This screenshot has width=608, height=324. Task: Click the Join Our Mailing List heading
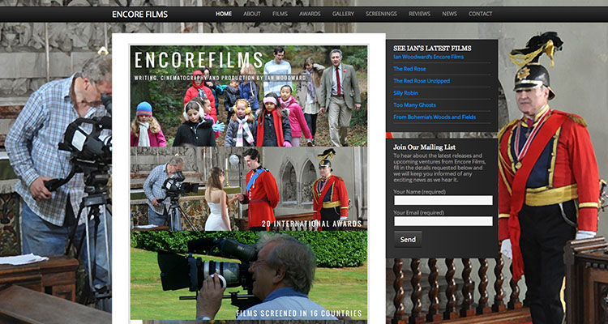click(424, 147)
